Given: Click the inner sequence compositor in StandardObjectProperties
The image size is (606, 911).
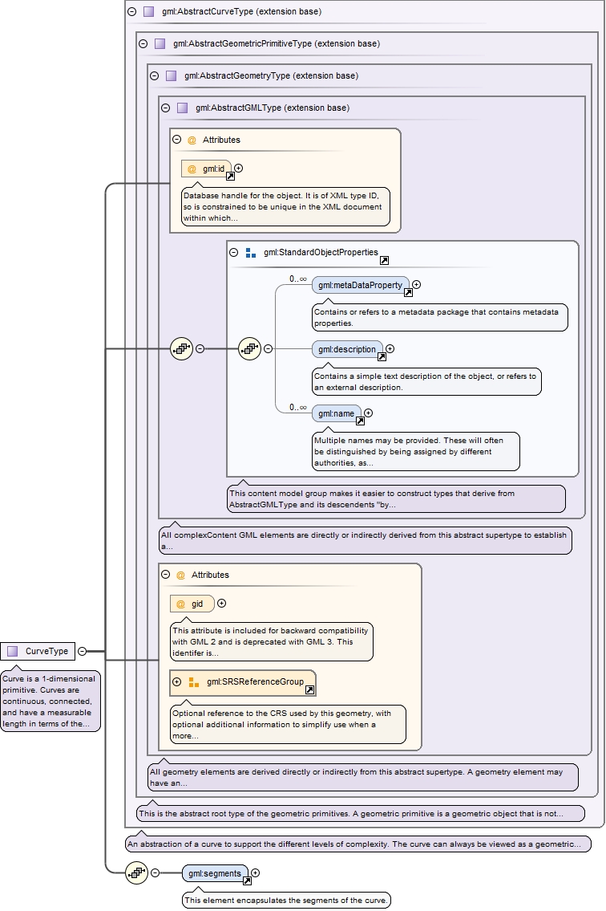Looking at the screenshot, I should coord(250,348).
